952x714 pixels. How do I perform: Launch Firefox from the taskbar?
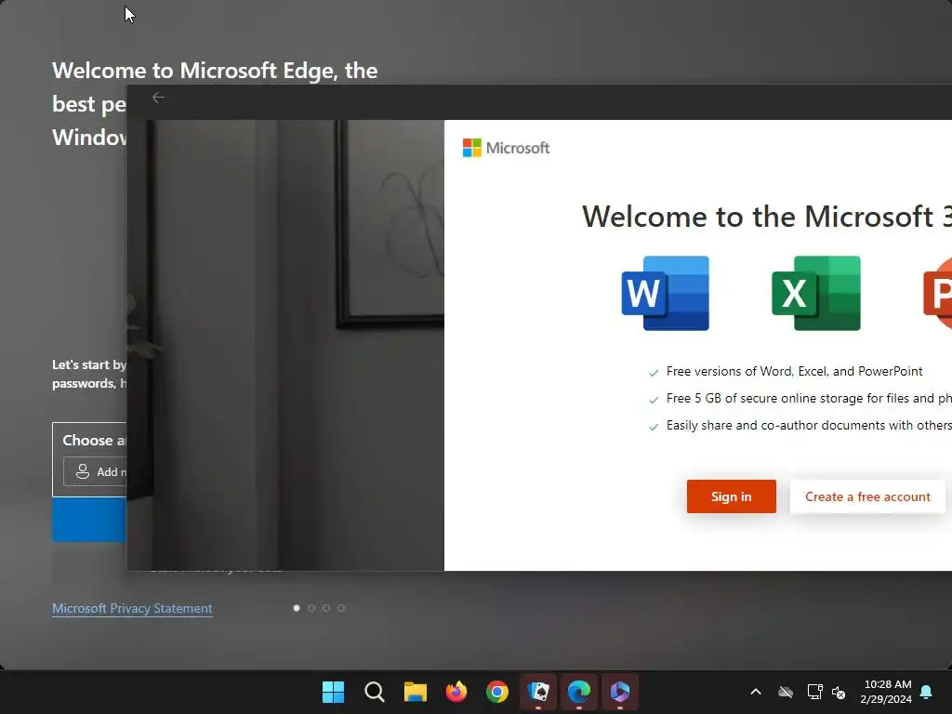point(456,692)
